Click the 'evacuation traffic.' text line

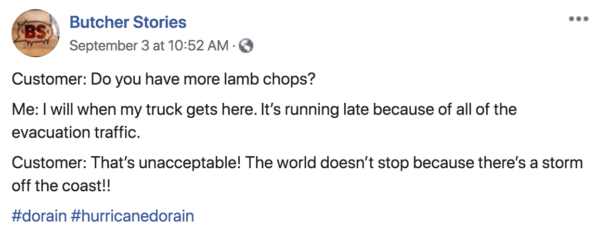click(76, 132)
